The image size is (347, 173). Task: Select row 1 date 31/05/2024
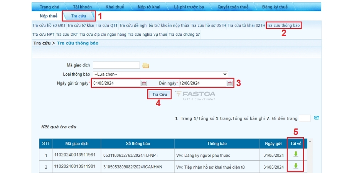(x=273, y=155)
